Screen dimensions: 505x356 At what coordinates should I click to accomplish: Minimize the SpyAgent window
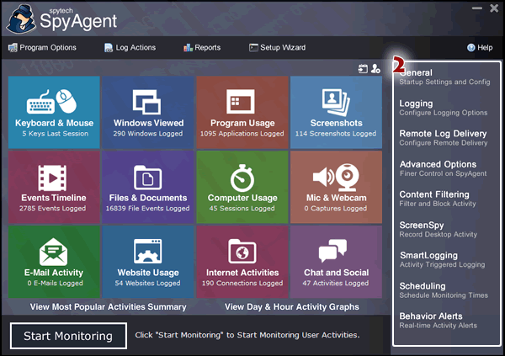pyautogui.click(x=477, y=8)
